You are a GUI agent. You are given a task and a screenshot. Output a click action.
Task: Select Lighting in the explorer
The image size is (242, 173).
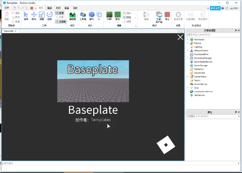click(198, 47)
